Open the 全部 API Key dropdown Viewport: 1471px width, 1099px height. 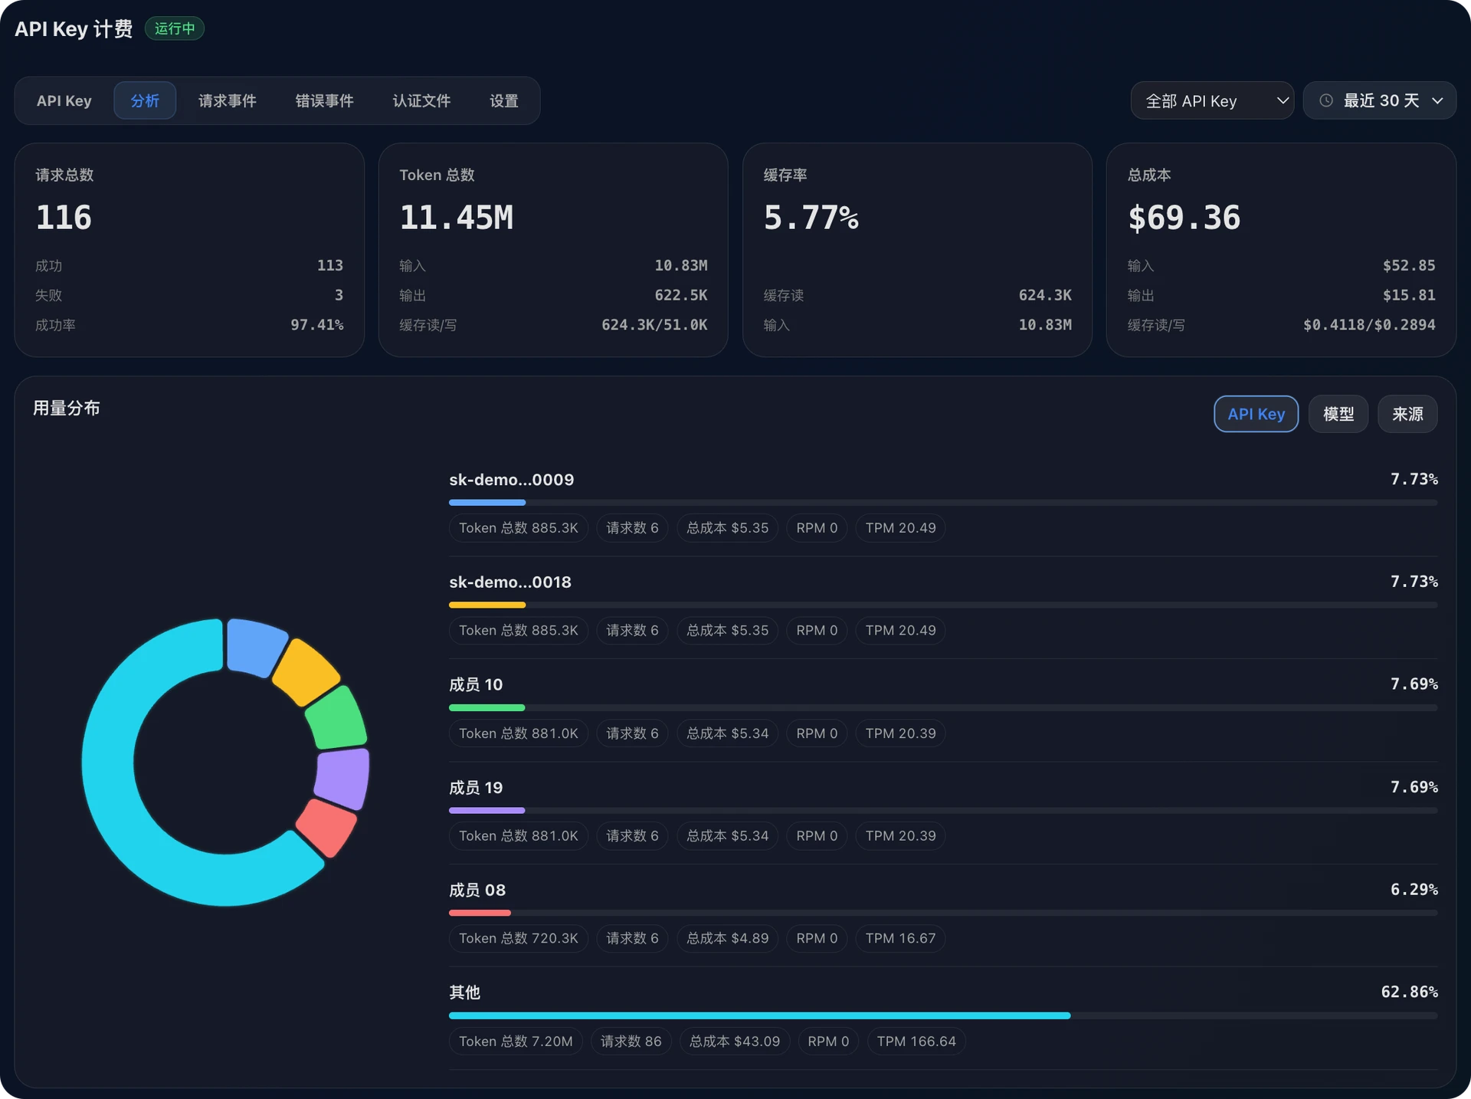click(1212, 100)
